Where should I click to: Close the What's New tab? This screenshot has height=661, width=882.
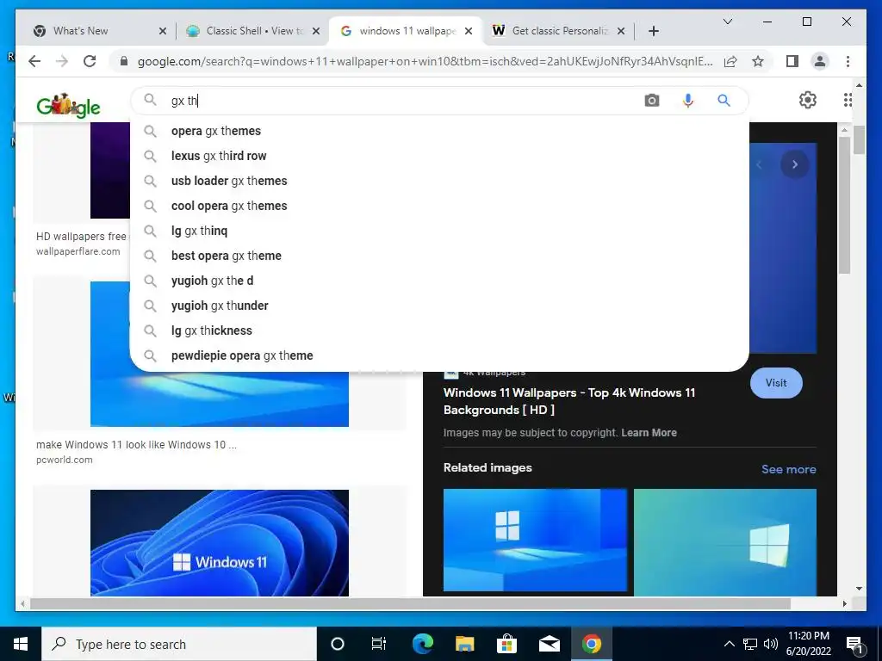163,31
